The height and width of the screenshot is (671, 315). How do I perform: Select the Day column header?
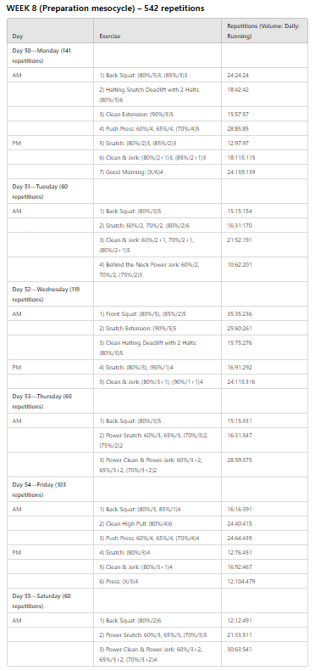click(50, 31)
